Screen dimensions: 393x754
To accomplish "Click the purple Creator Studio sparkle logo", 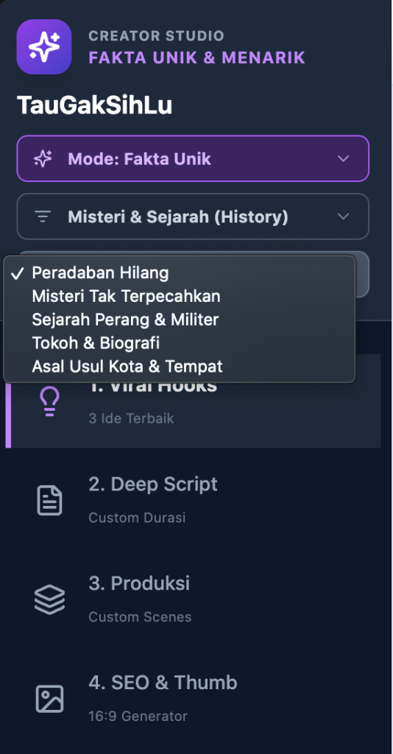I will click(44, 46).
